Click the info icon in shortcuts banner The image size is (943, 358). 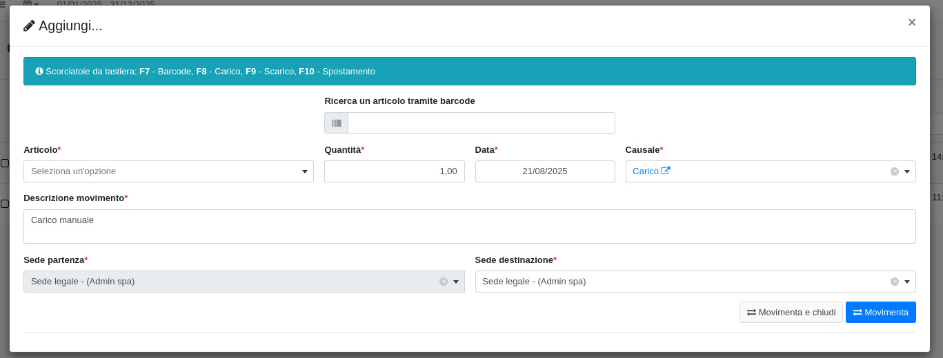[39, 71]
